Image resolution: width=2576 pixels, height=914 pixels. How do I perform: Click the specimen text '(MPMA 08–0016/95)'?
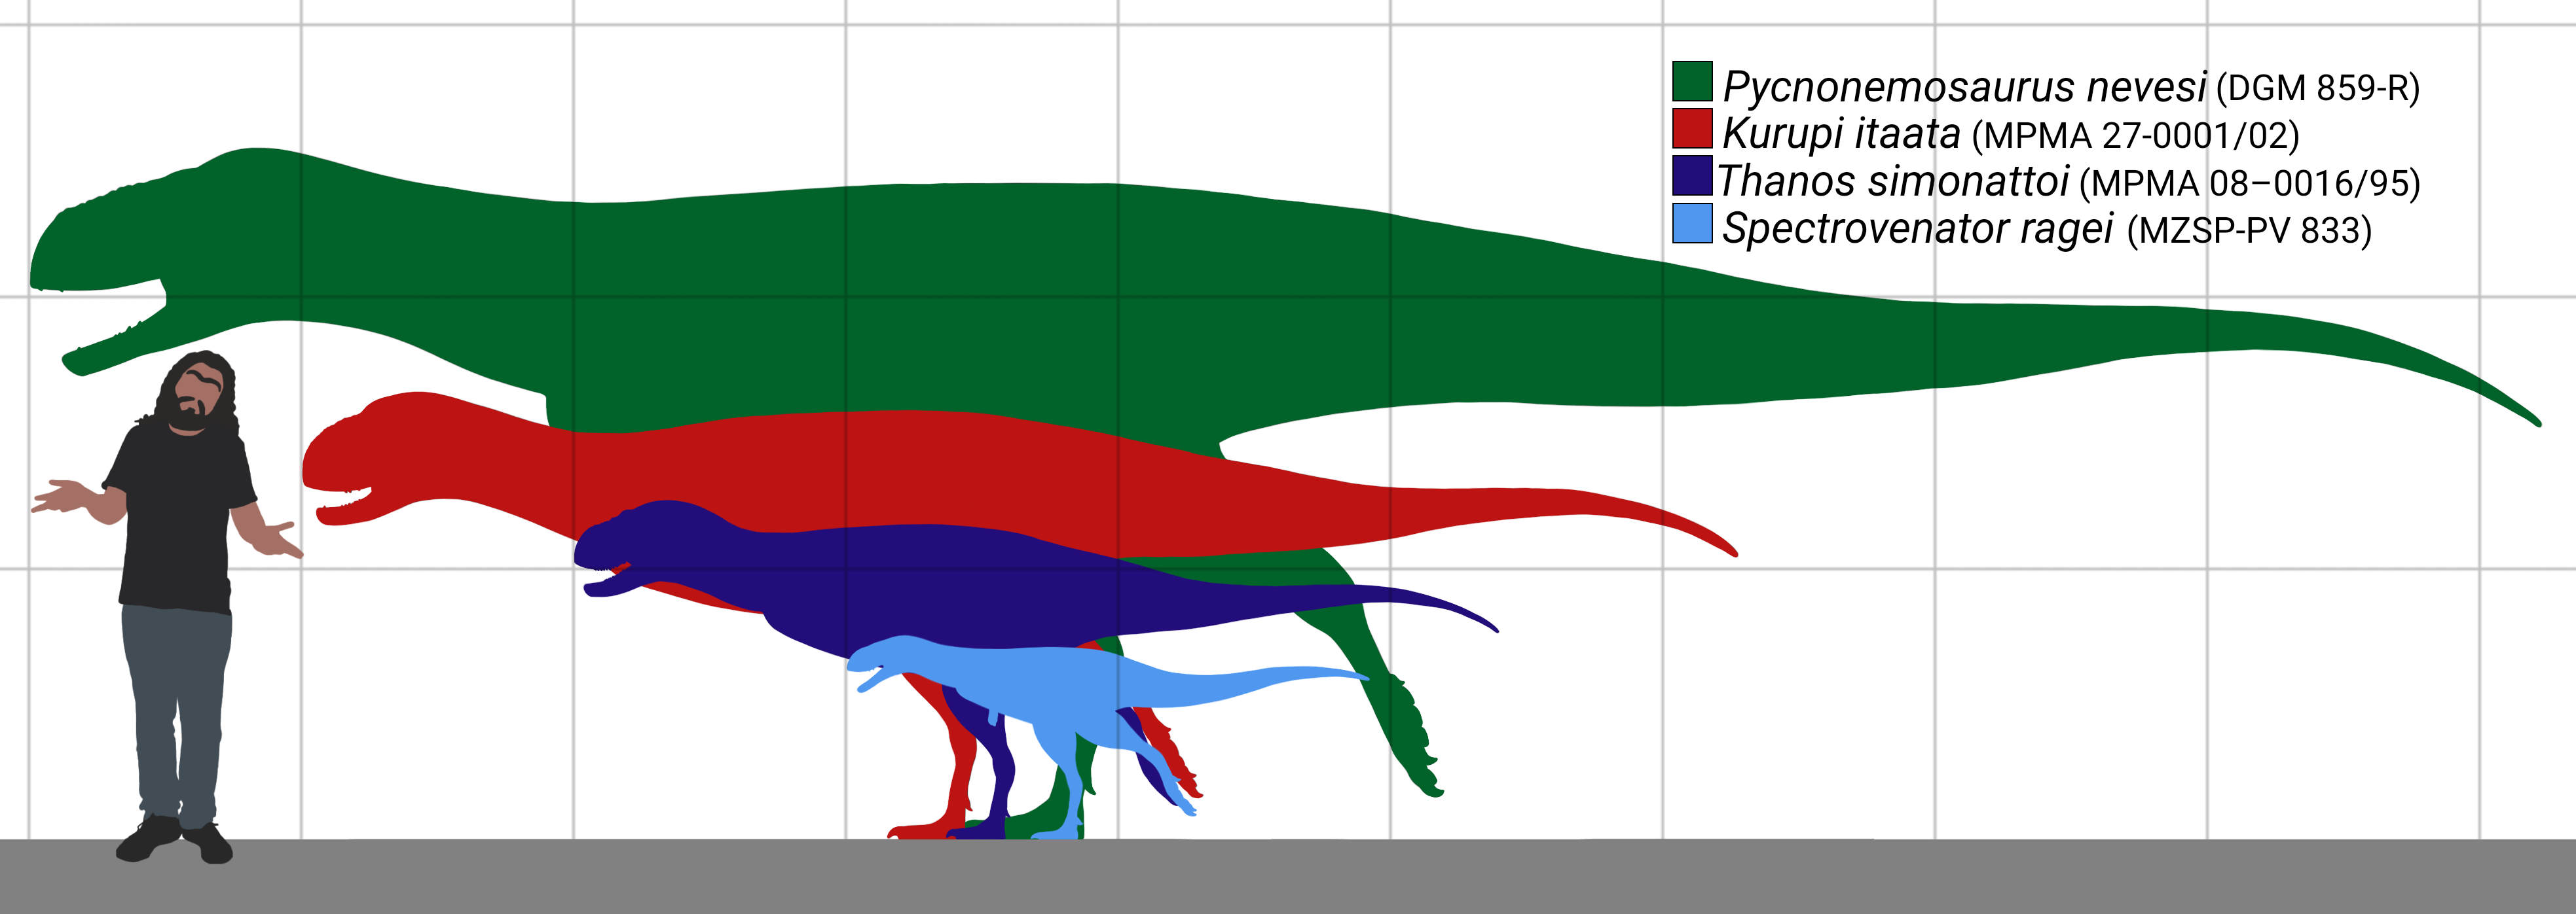[2250, 184]
